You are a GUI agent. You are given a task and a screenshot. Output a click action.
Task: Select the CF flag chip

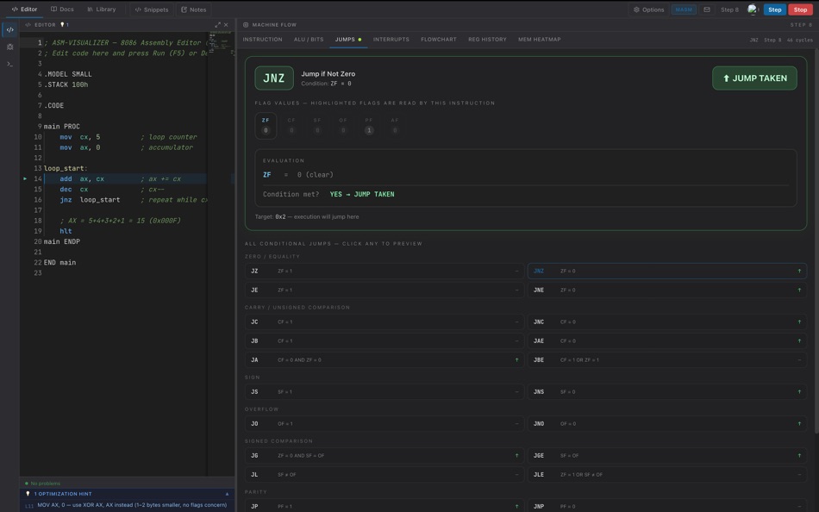pos(291,126)
